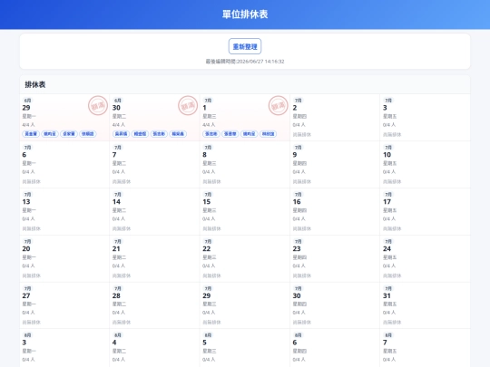
Task: Choose the July 10 Friday day cell
Action: (x=425, y=164)
